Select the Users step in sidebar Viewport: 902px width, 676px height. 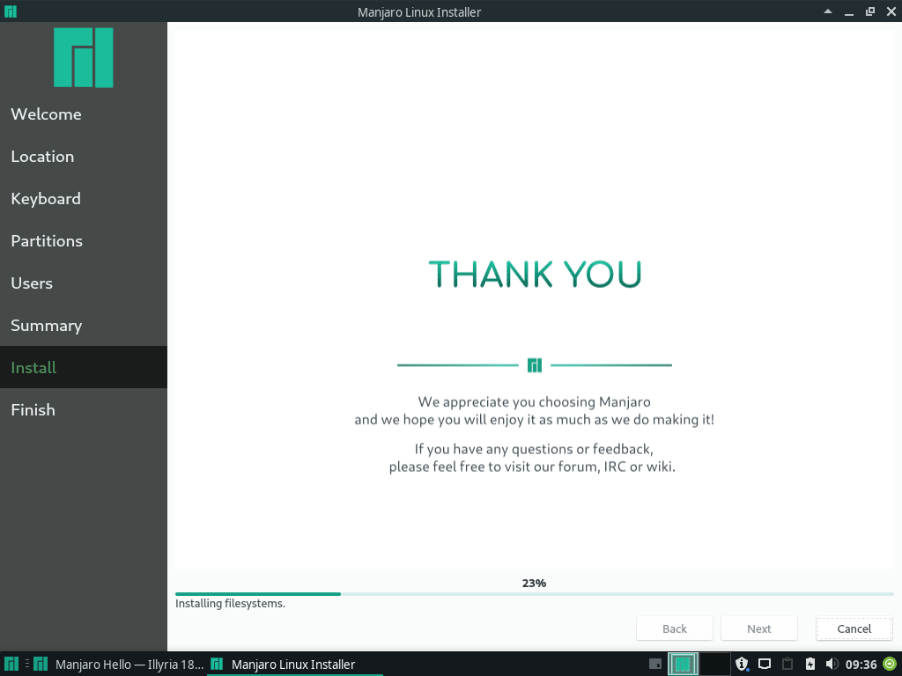click(x=84, y=283)
